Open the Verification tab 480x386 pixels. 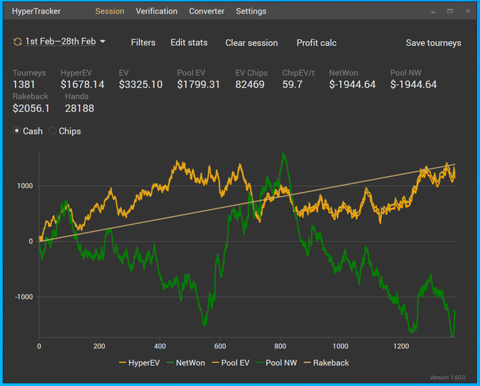[x=156, y=12]
